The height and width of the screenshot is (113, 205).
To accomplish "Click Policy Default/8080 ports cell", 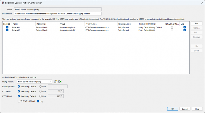I will [x=147, y=30].
